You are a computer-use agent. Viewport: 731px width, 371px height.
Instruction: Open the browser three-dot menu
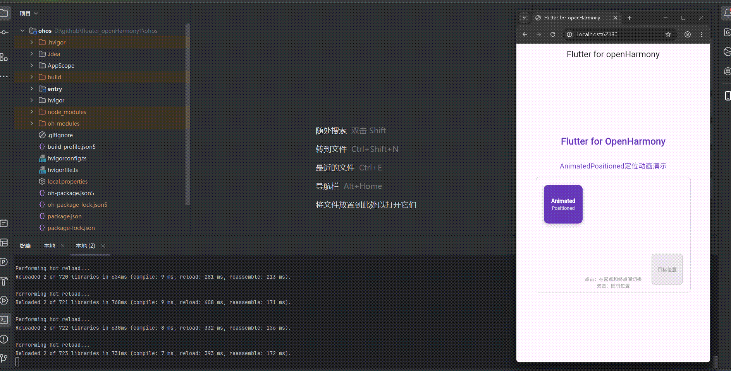(x=702, y=34)
